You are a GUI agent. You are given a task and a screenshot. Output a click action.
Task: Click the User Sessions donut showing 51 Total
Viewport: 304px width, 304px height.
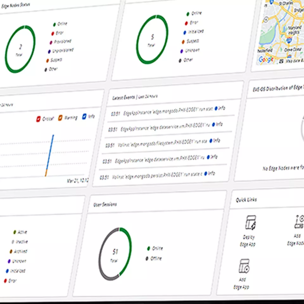pyautogui.click(x=115, y=254)
